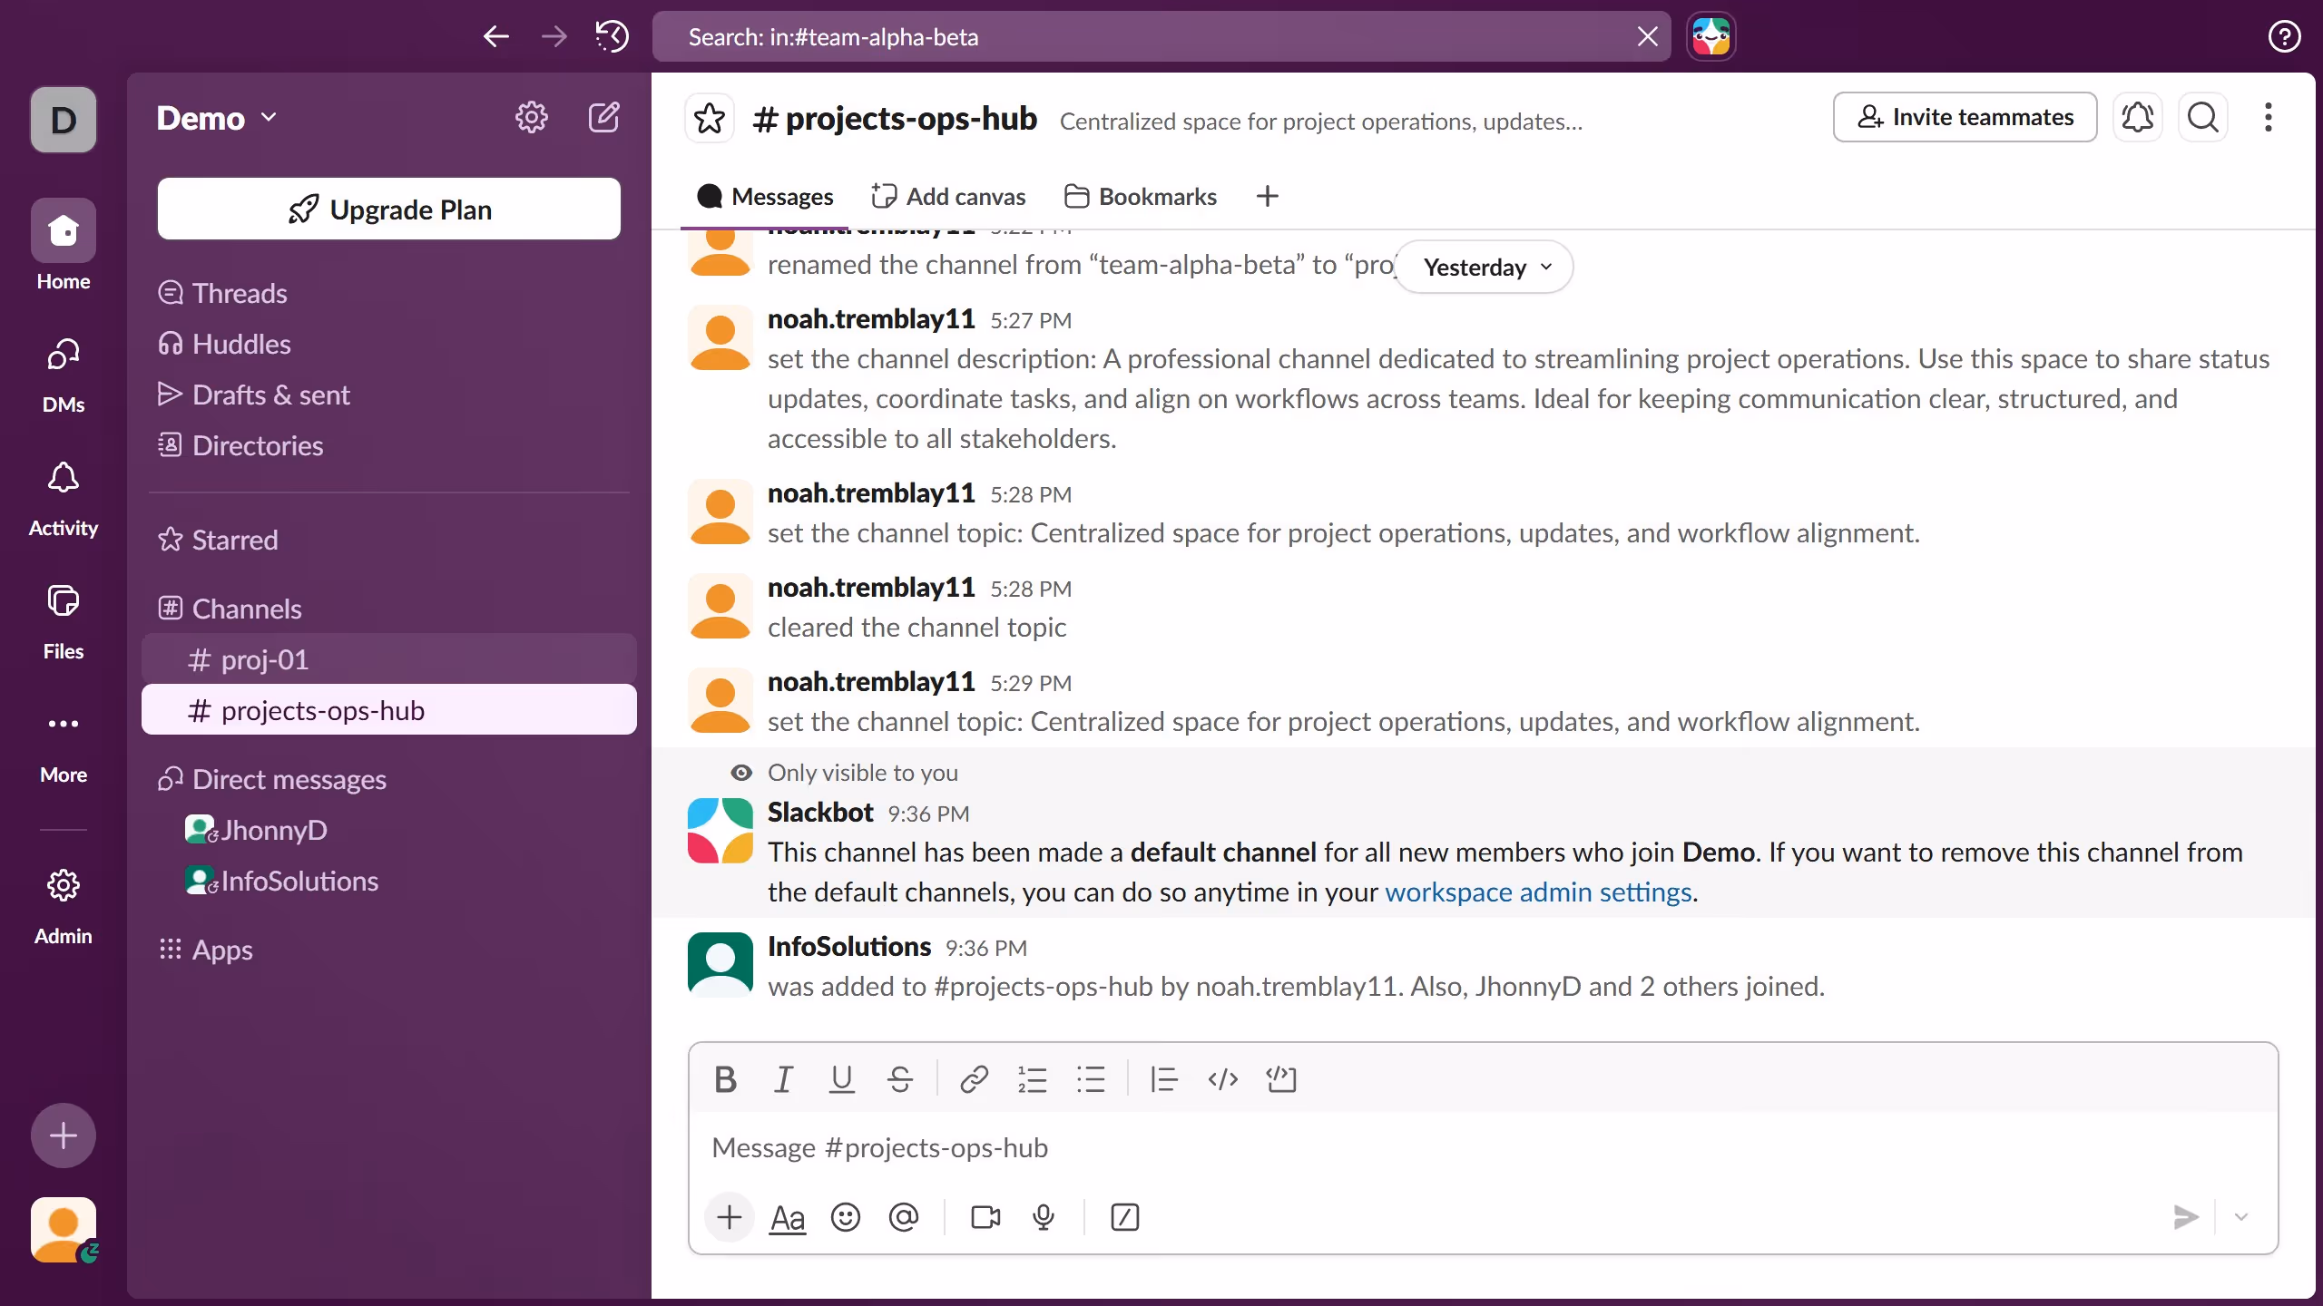Collapse the Direct messages section
The image size is (2323, 1306).
pos(272,779)
